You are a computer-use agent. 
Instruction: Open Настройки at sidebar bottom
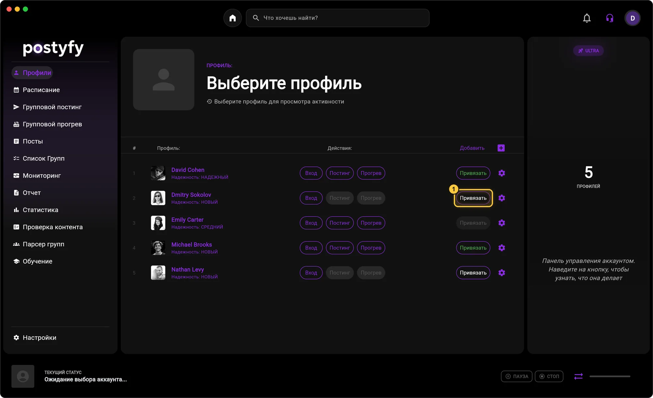coord(35,338)
